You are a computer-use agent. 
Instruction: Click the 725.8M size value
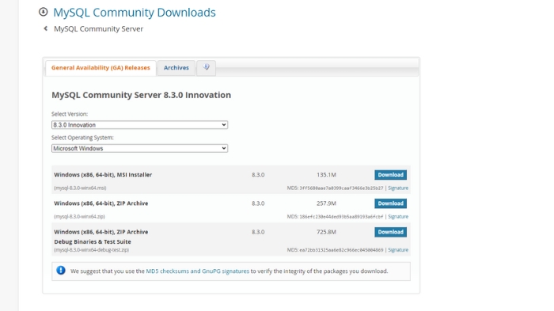(326, 232)
